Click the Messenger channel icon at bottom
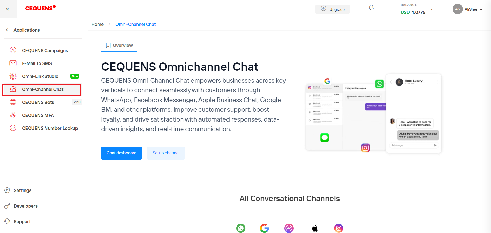491x233 pixels. [x=289, y=228]
